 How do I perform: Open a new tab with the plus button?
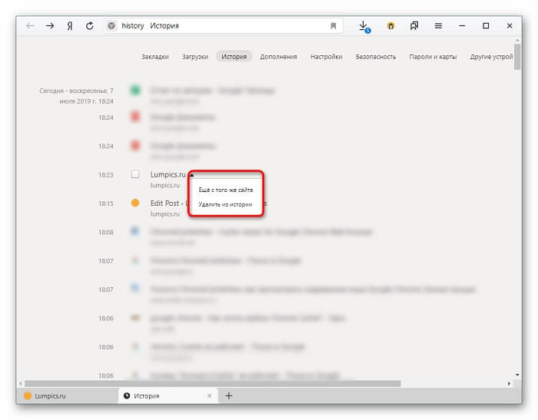click(x=228, y=396)
